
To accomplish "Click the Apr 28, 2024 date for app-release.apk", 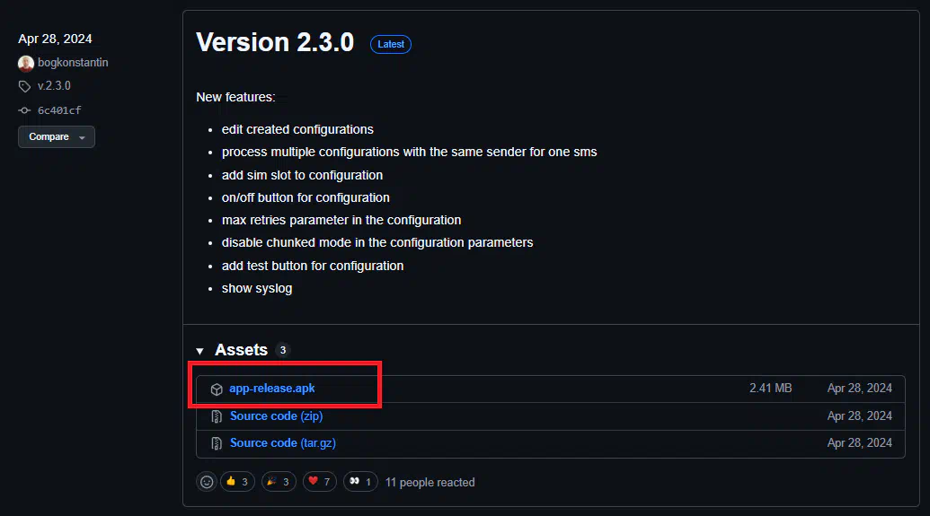I will pos(859,388).
